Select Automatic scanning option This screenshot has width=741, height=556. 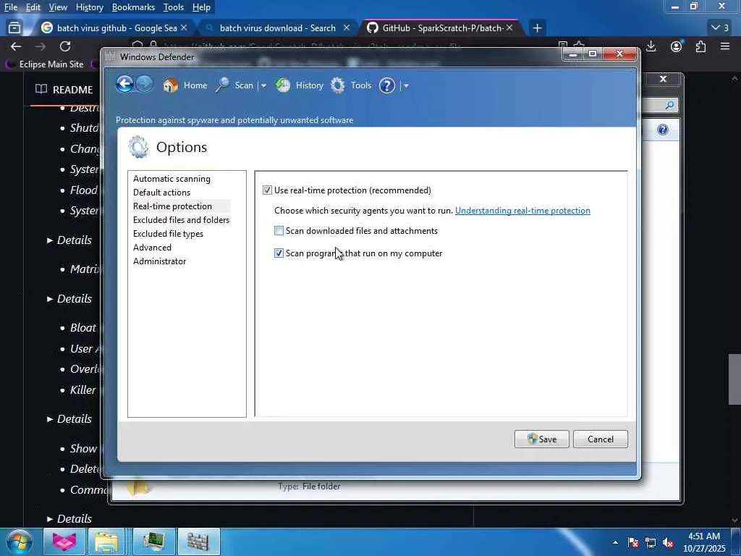[172, 179]
